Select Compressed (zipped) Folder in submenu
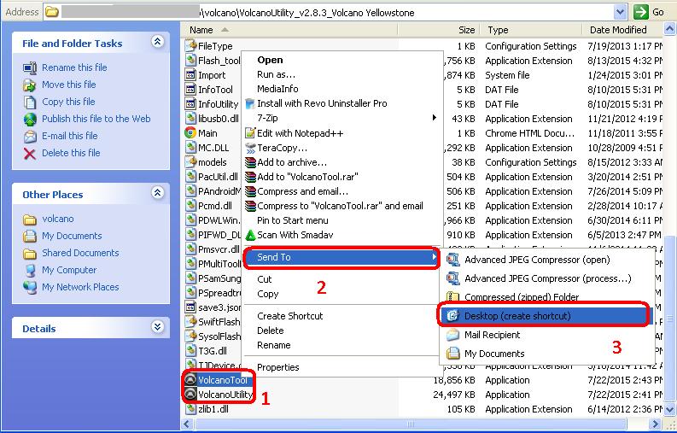This screenshot has height=433, width=677. coord(546,297)
